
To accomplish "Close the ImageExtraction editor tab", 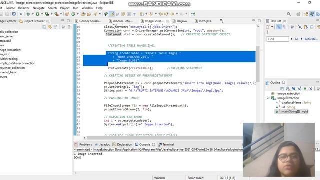I will pos(168,21).
